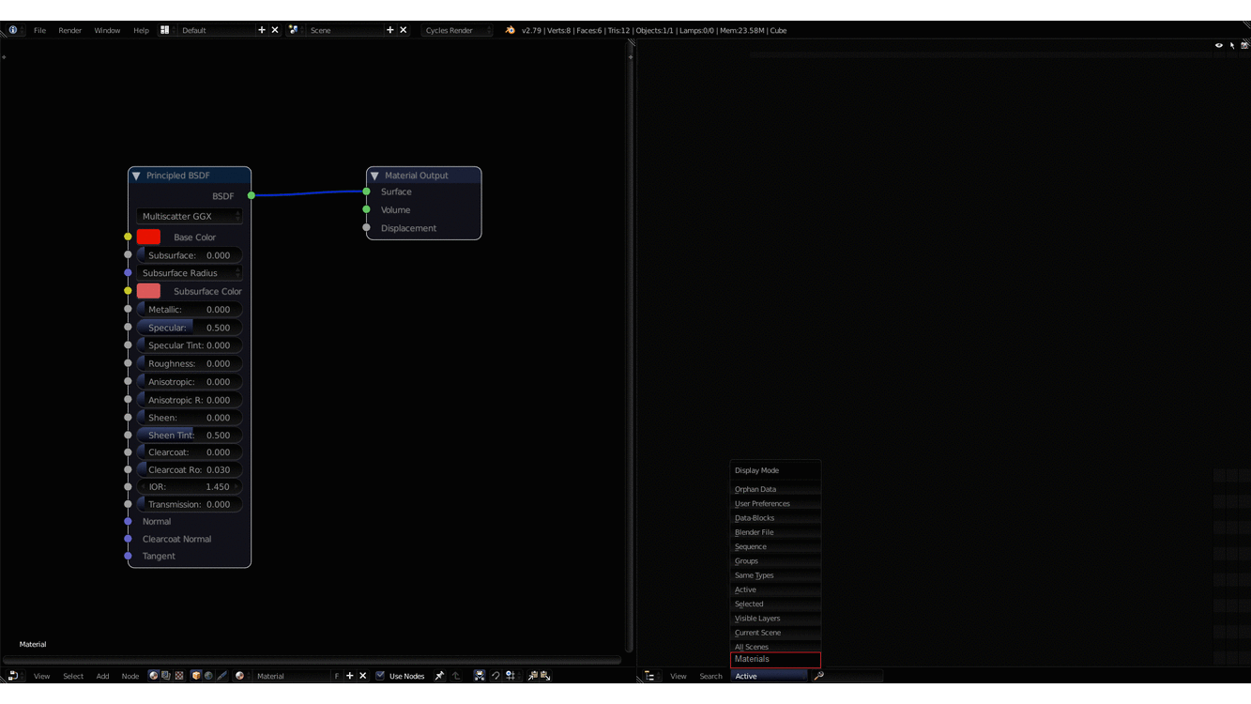
Task: Click the Specular value slider
Action: [190, 328]
